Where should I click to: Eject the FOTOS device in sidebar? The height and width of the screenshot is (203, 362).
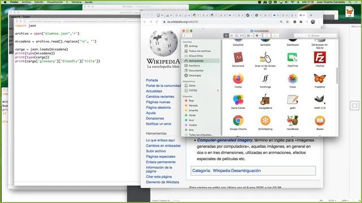[218, 90]
